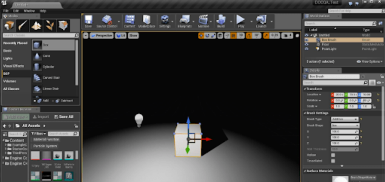Screen dimensions: 385x182
Task: Open the Content browser toolbar button
Action: point(129,21)
